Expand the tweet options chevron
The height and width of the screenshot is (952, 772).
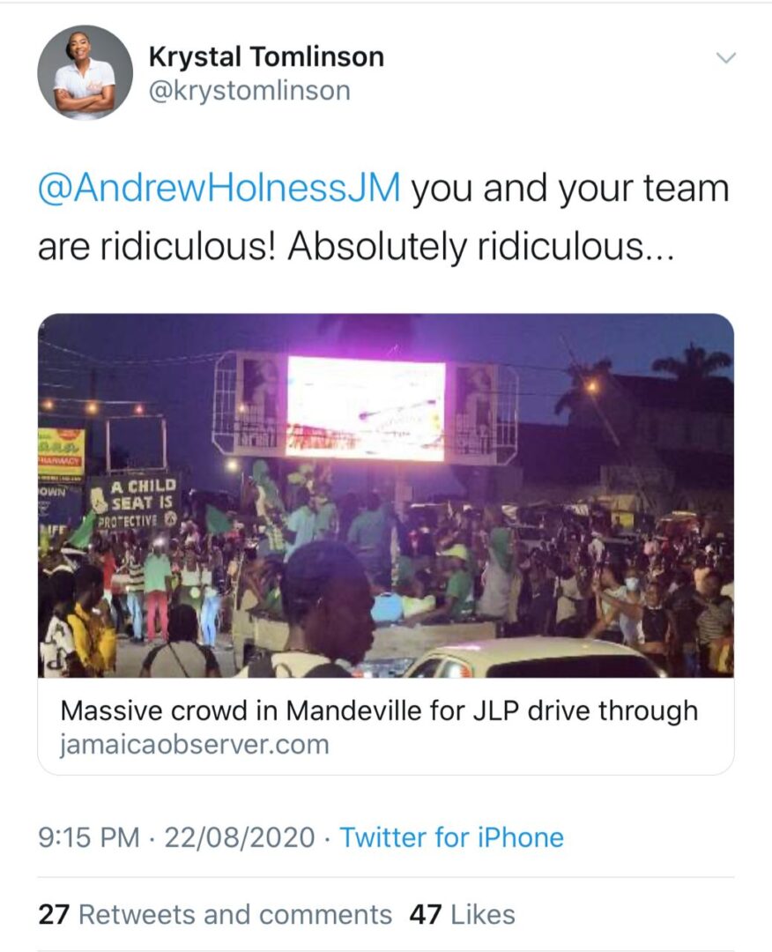point(726,58)
